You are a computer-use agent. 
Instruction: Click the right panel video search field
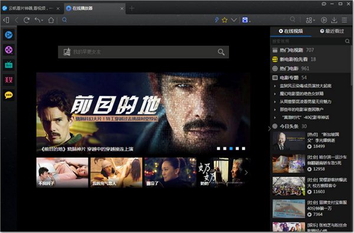point(307,41)
